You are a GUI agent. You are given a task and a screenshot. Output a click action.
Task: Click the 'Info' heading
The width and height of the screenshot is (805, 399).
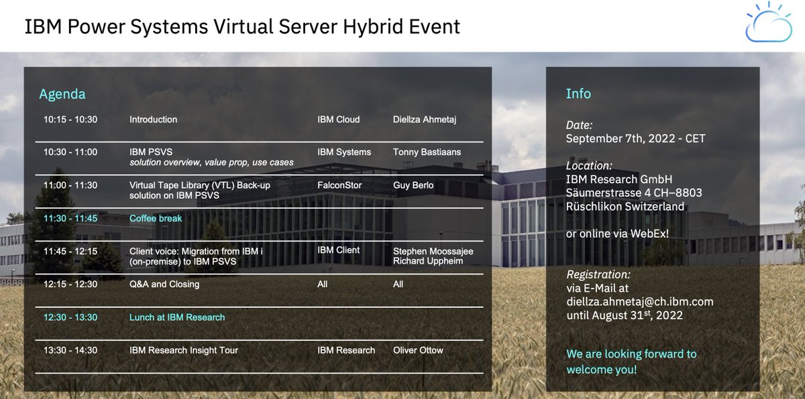pyautogui.click(x=578, y=94)
